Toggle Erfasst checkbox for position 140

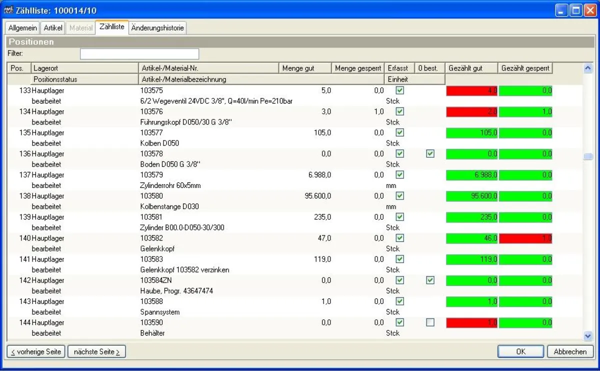pyautogui.click(x=399, y=238)
